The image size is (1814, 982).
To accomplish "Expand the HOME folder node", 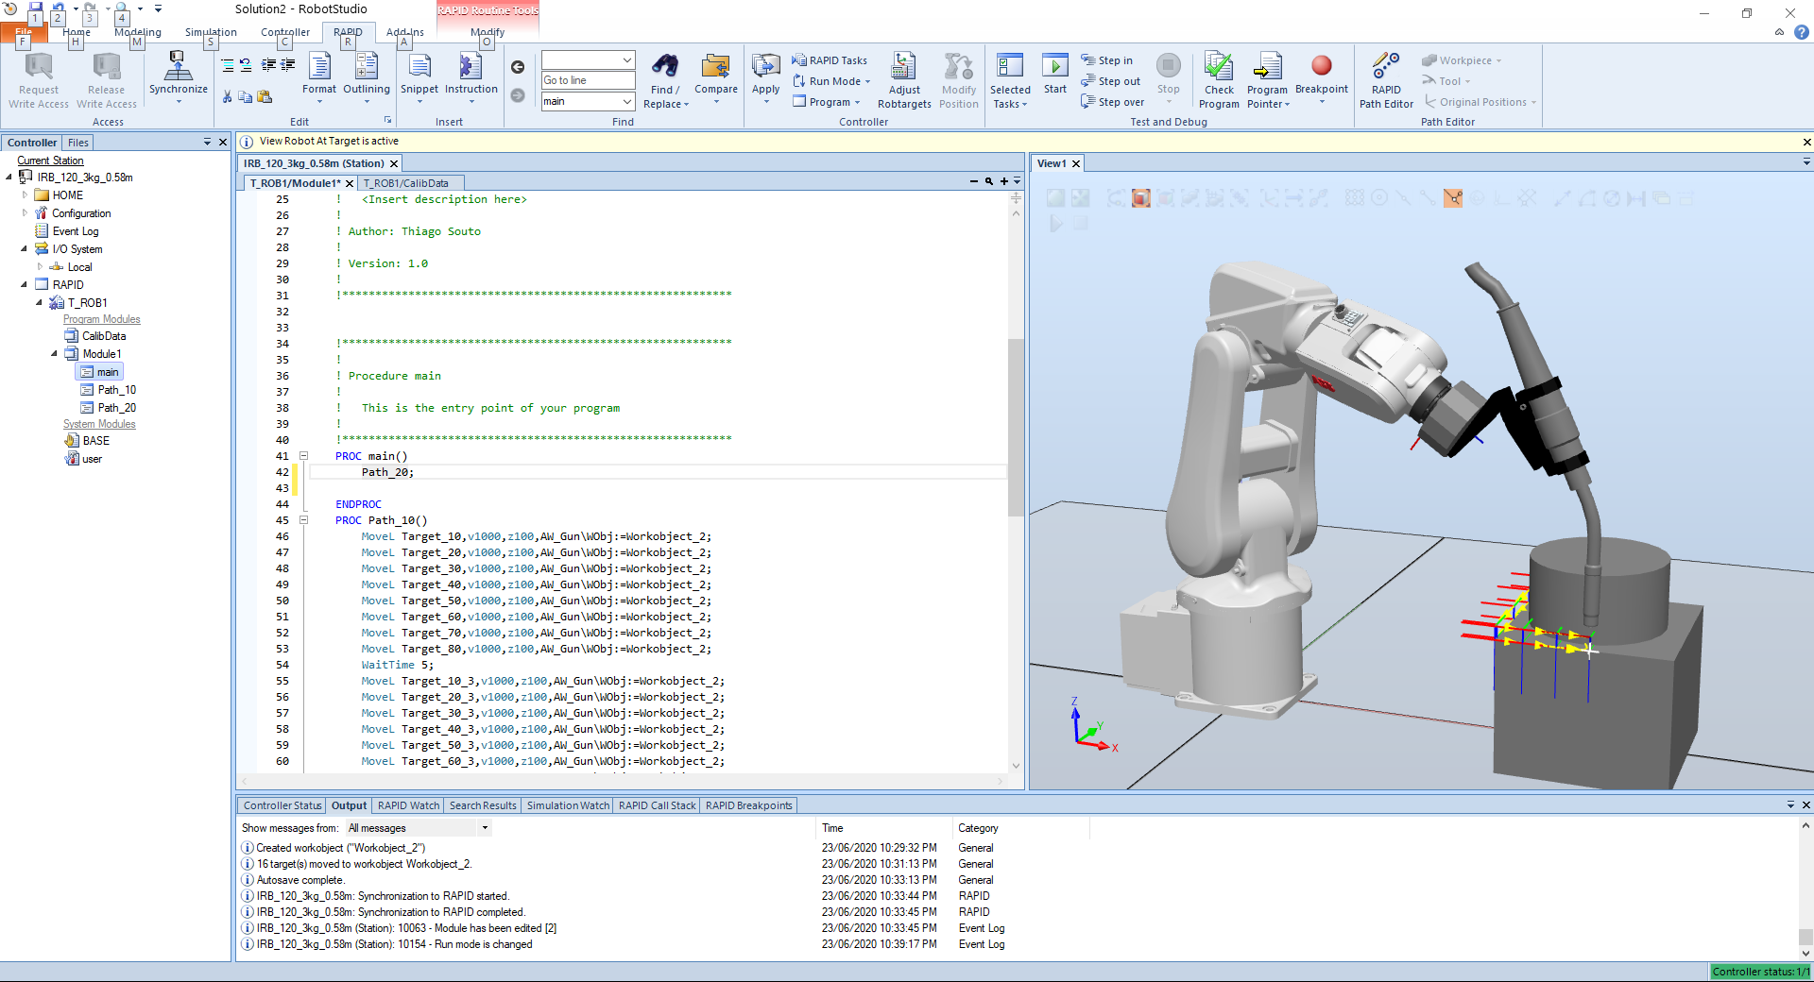I will pyautogui.click(x=26, y=195).
